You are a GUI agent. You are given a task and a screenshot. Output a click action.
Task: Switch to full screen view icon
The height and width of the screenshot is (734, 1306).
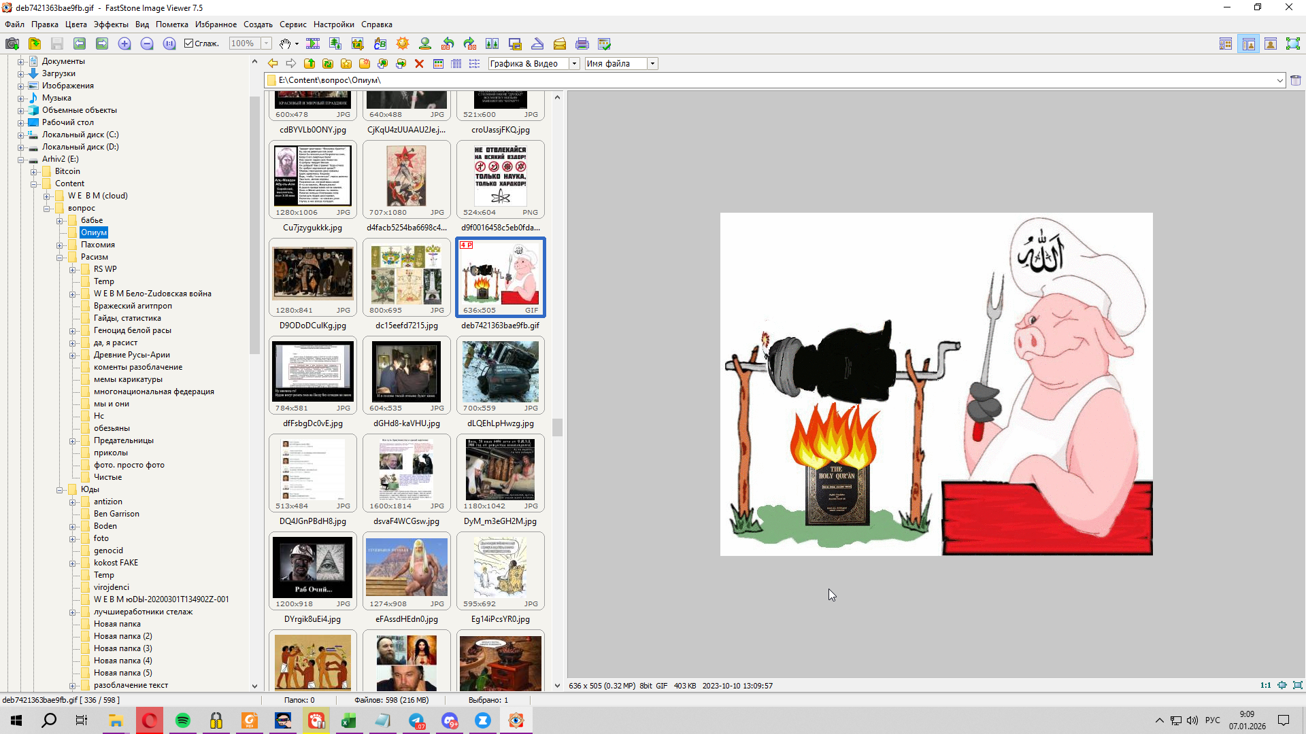1293,44
